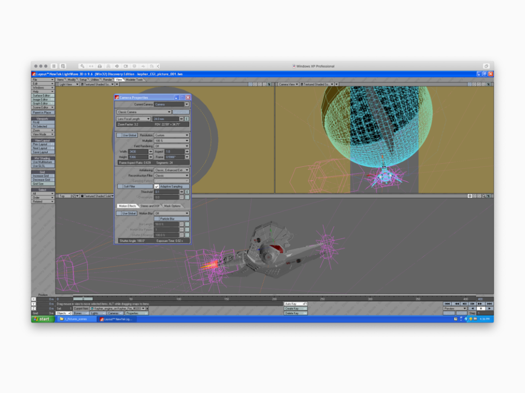The image size is (525, 393).
Task: Click the E envelope button for Threshold
Action: coord(187,192)
